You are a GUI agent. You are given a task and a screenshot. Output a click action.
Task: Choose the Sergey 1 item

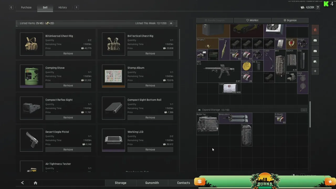[x=207, y=43]
